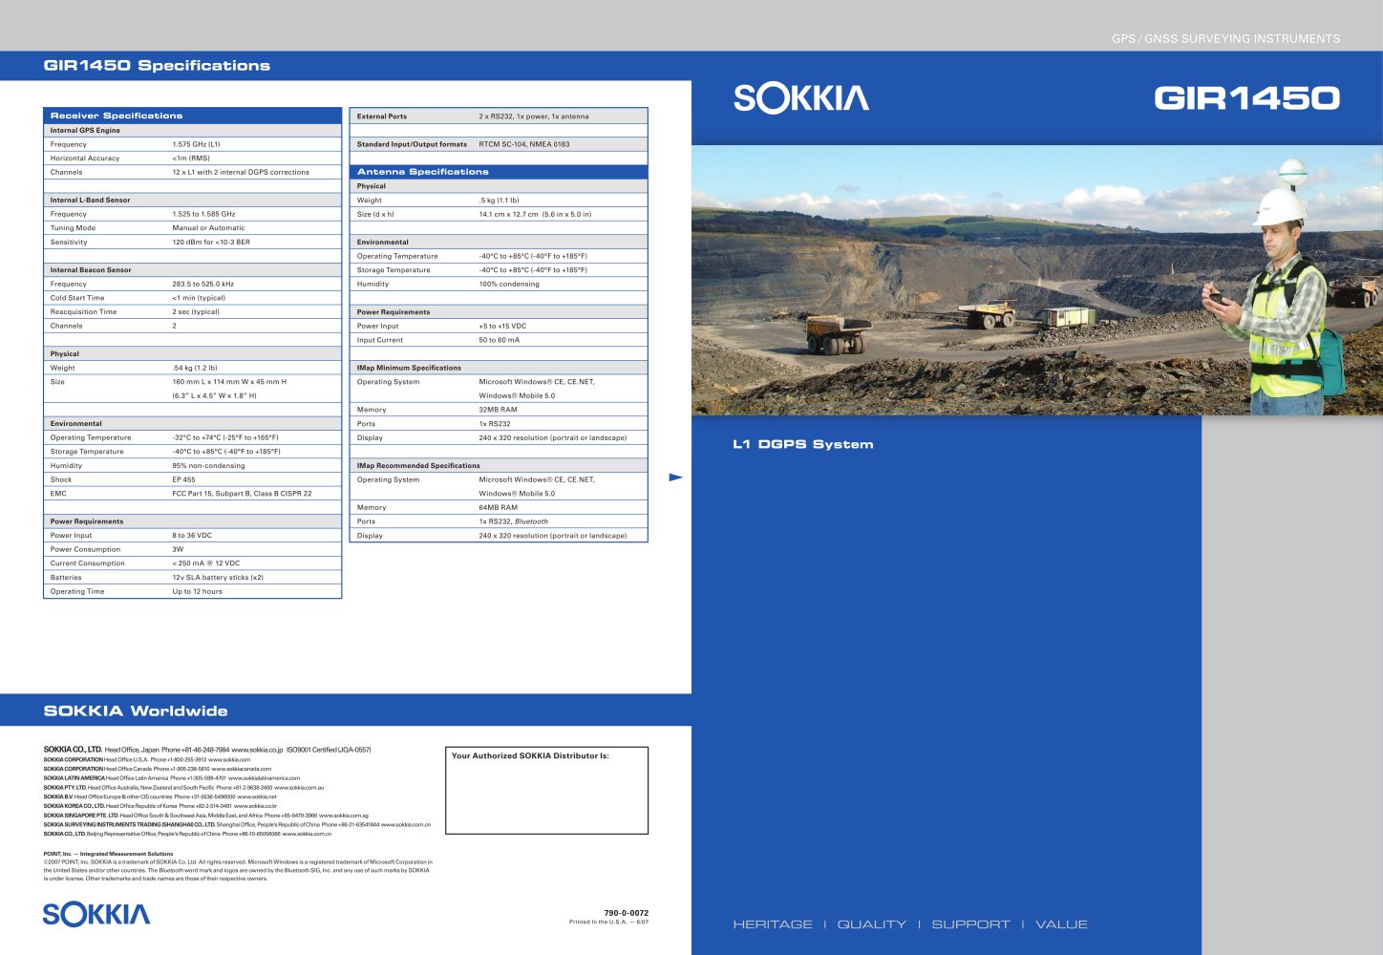Click the '-32°C to +74°C' operating temperature value
This screenshot has height=955, width=1383.
point(225,437)
